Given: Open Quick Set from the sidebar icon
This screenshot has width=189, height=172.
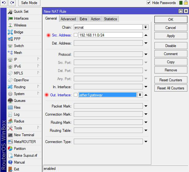Looking at the screenshot, I should point(10,12).
